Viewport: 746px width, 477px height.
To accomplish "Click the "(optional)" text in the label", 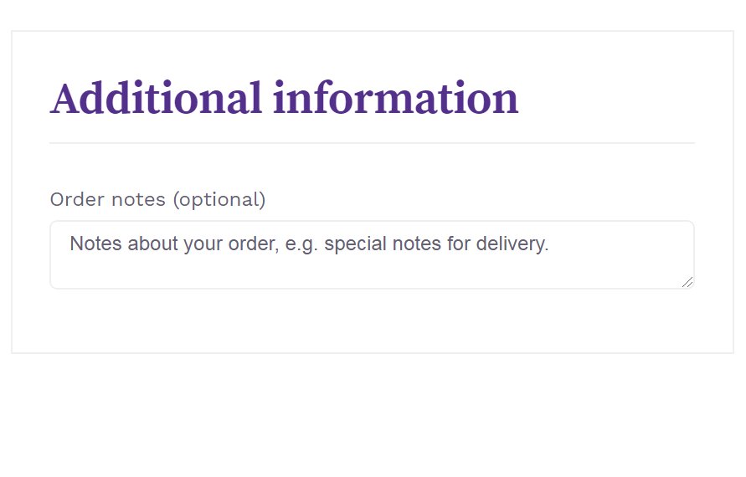I will point(219,200).
